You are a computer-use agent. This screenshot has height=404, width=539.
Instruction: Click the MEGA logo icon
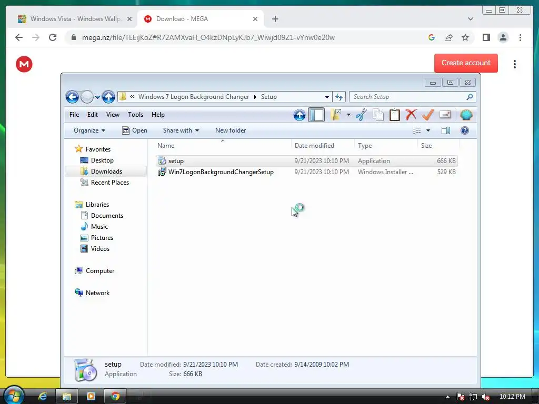(x=24, y=64)
